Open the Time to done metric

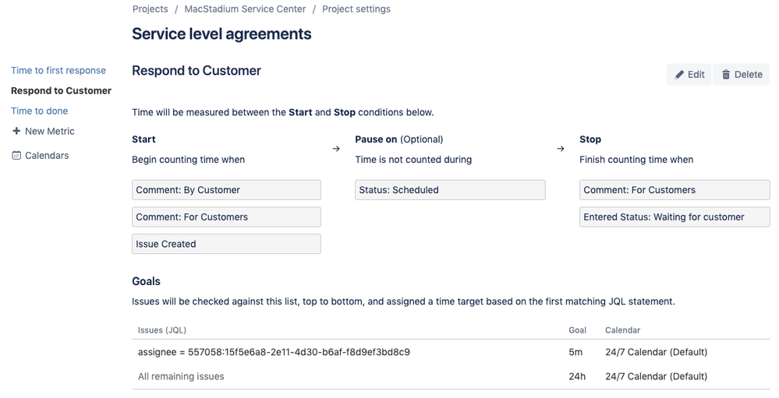point(39,111)
